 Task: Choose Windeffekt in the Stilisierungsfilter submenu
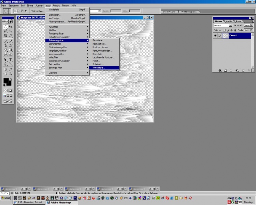click(104, 68)
